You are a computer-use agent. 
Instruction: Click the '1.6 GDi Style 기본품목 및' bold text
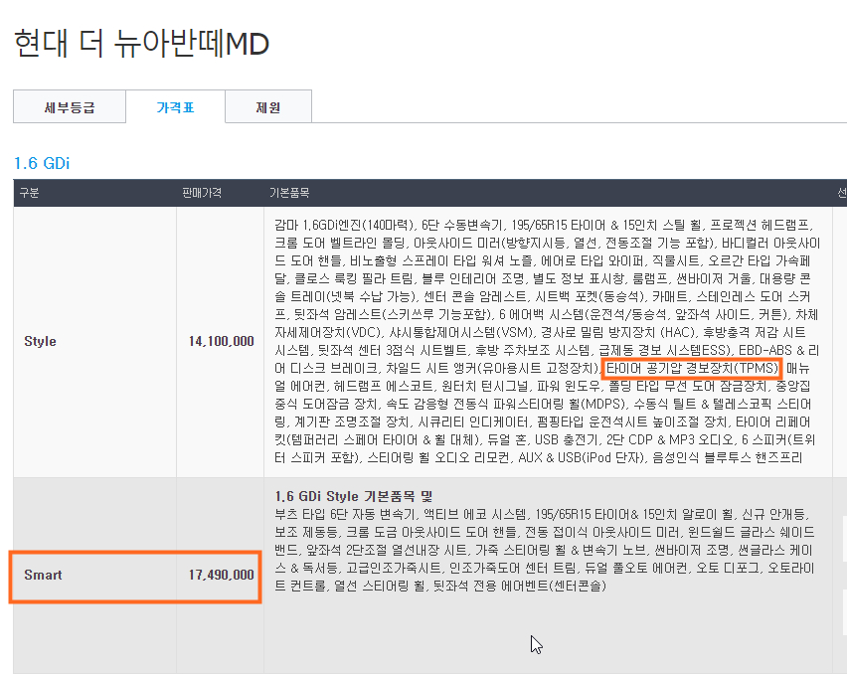(353, 496)
